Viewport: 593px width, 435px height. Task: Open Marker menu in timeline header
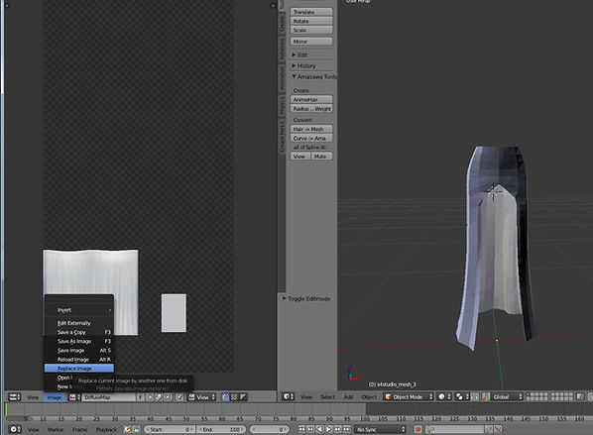[56, 429]
